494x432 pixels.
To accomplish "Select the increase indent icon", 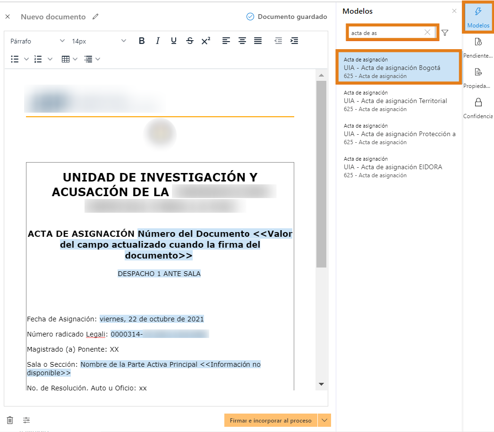I will [294, 41].
